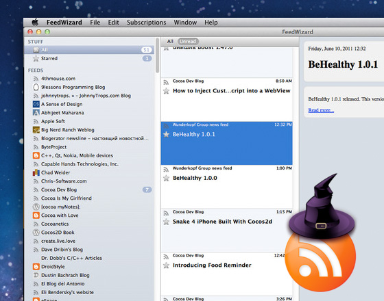The height and width of the screenshot is (301, 384).
Task: Open the Edit menu
Action: [113, 23]
